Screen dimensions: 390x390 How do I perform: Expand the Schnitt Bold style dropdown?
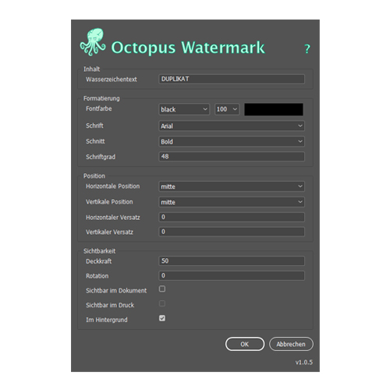click(232, 142)
